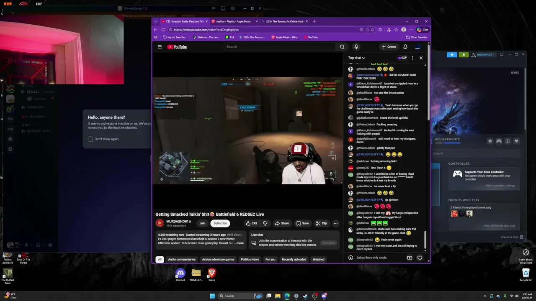Click View all friends who play
Screen dimensions: 536x301
tap(499, 226)
